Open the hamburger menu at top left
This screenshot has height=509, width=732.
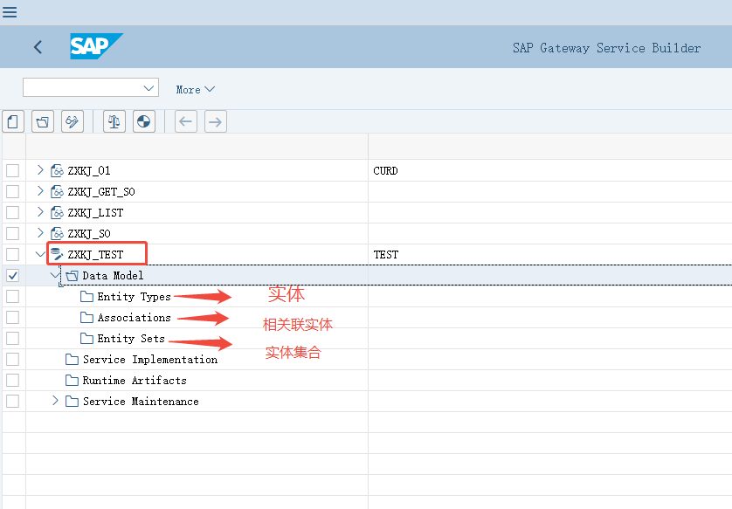point(10,11)
